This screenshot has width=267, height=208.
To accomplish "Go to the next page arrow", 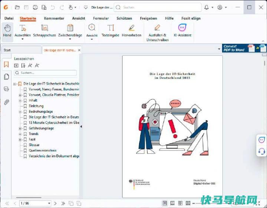I will tap(55, 203).
